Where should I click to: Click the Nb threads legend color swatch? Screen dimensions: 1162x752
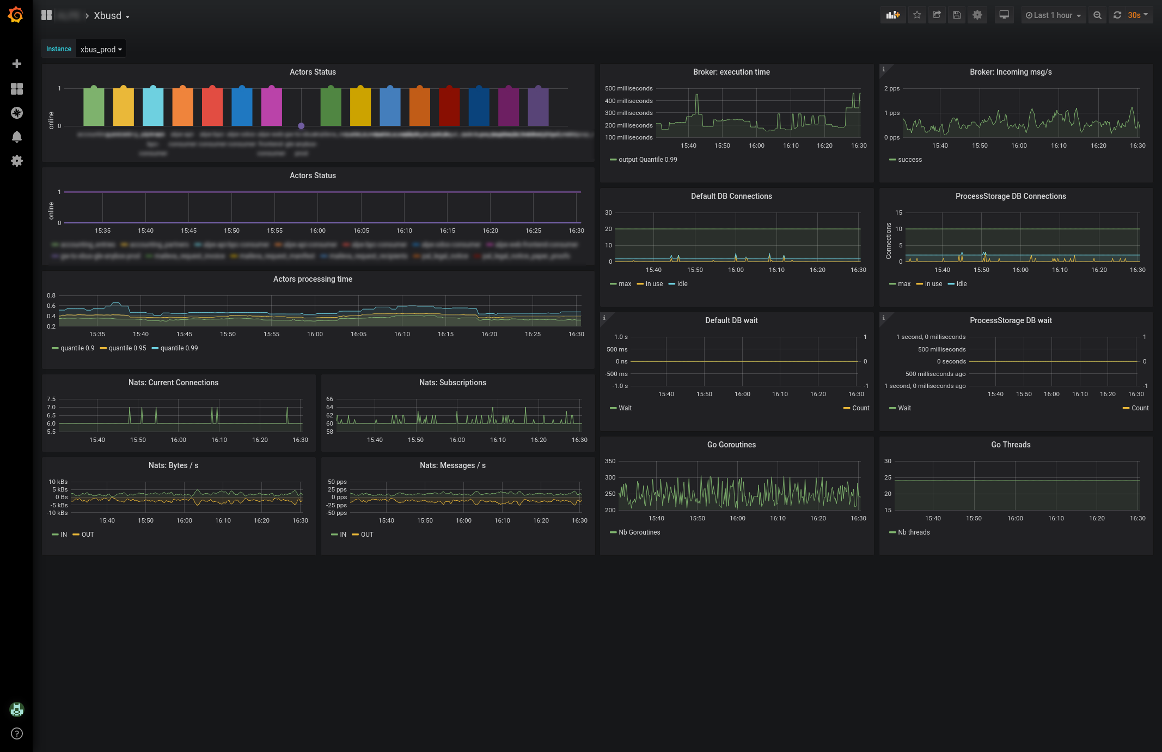point(892,532)
